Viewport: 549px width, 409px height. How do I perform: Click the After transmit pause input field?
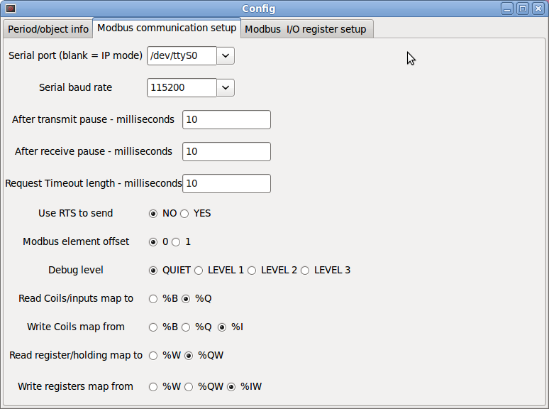coord(226,119)
